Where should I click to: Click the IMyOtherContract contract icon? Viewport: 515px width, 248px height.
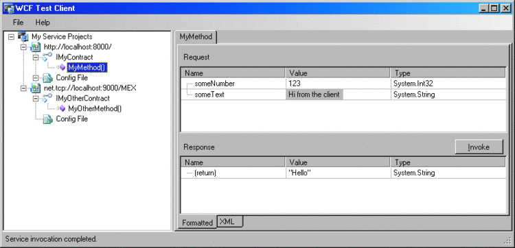point(47,98)
